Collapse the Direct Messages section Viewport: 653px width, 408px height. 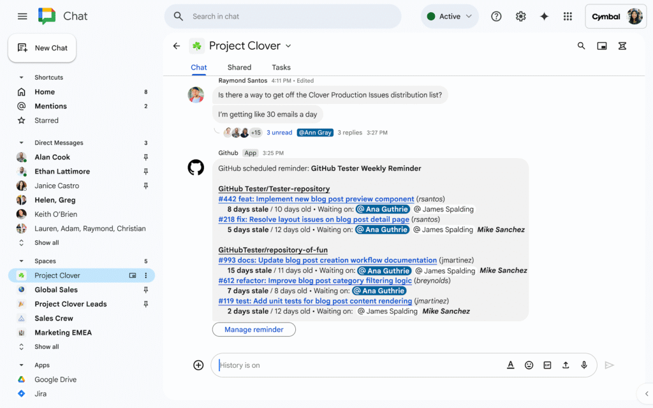pos(21,143)
